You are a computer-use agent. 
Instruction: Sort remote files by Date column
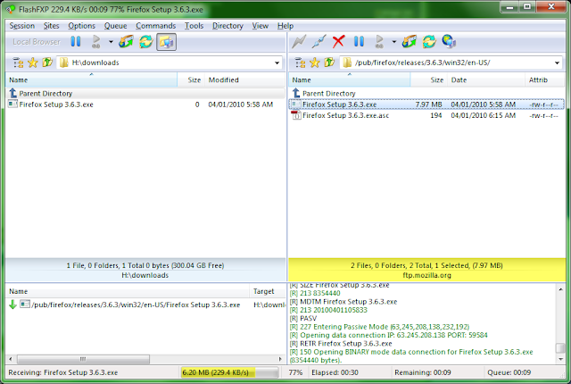[x=485, y=79]
